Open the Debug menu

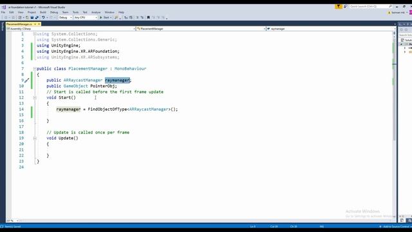coord(54,12)
